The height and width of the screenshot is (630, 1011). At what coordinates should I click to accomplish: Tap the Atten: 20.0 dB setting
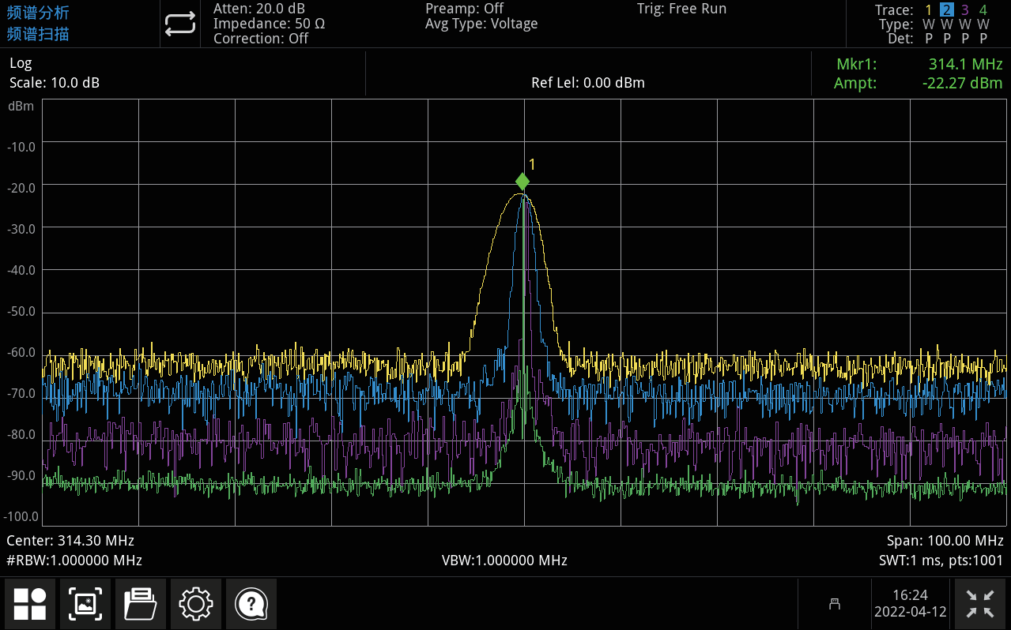coord(259,9)
